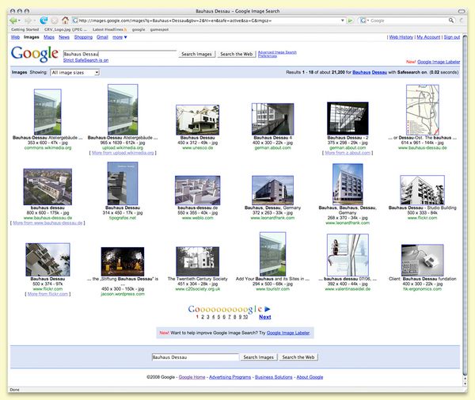Click the Latest Headlines RSS bookmark
The width and height of the screenshot is (475, 400).
(109, 29)
